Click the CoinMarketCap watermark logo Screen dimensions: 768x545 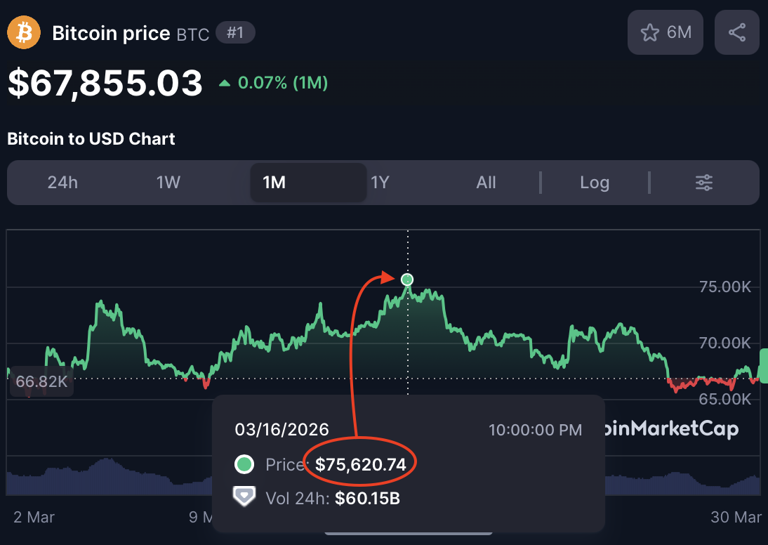(x=670, y=428)
